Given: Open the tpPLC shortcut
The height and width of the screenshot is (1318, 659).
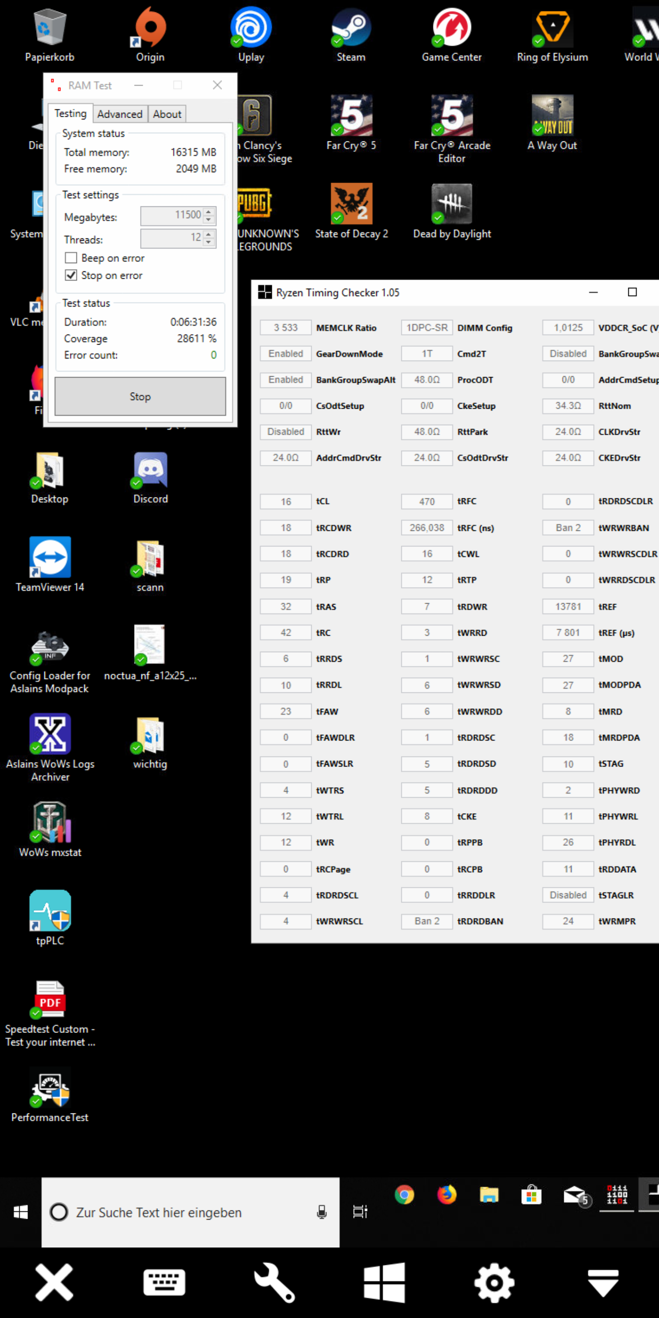Looking at the screenshot, I should [x=49, y=918].
